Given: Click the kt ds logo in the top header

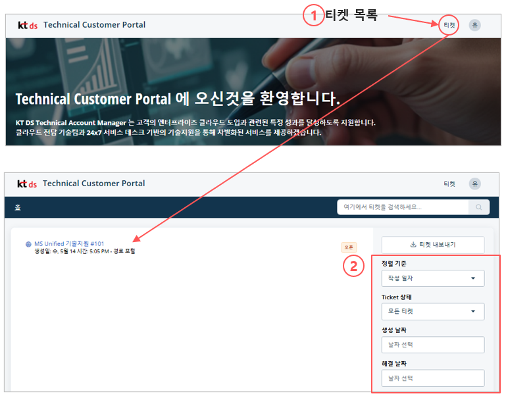Looking at the screenshot, I should pos(28,25).
